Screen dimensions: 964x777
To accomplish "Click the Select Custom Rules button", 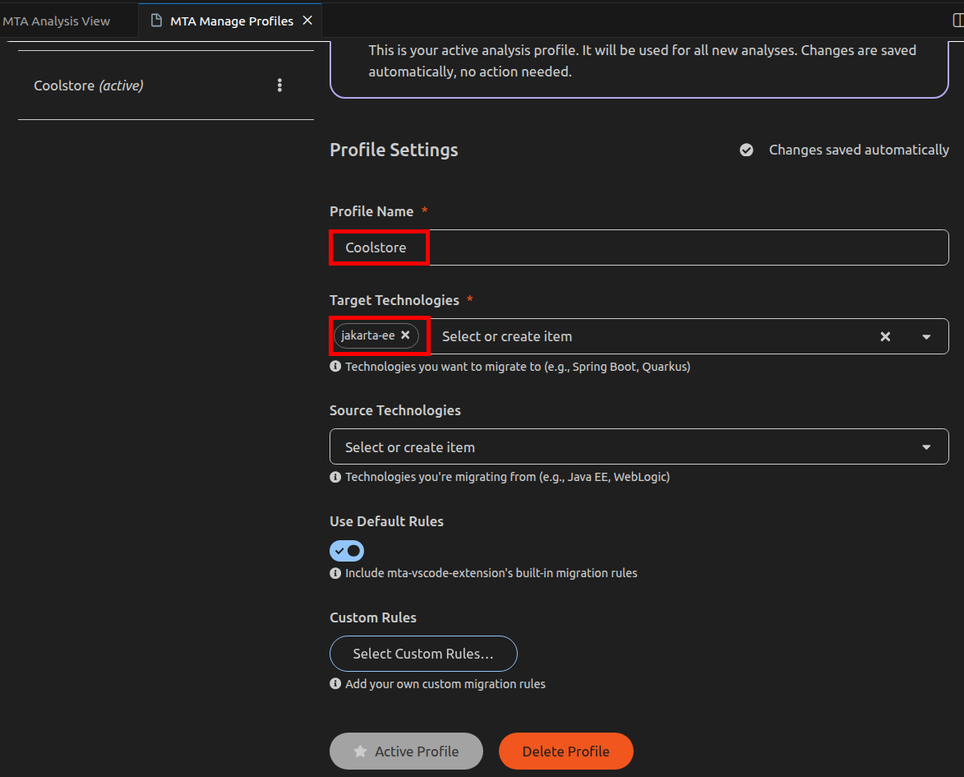I will 423,654.
